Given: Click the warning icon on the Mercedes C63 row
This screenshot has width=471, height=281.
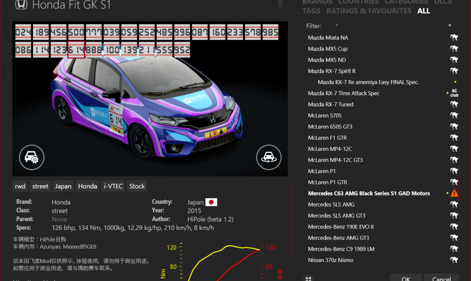Looking at the screenshot, I should pyautogui.click(x=454, y=193).
